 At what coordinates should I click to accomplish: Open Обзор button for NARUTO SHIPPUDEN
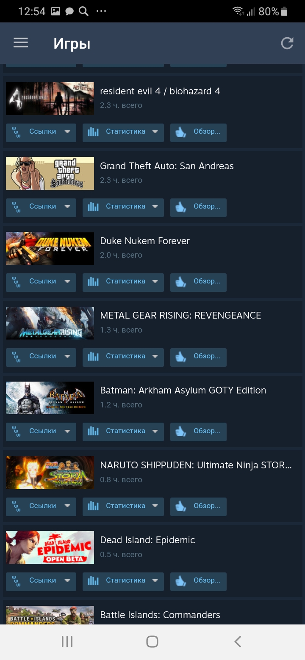tap(198, 507)
